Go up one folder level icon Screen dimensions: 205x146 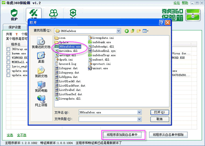(x=132, y=31)
